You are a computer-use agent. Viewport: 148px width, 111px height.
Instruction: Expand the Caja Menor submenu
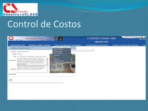click(62, 55)
